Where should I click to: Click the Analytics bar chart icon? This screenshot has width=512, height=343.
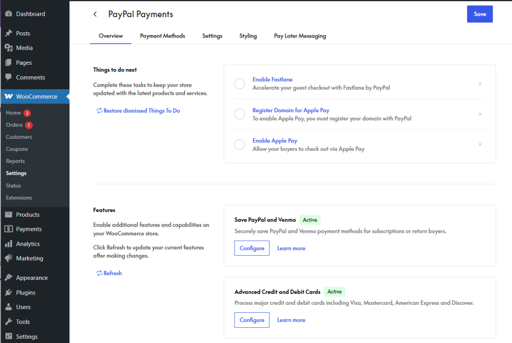(8, 244)
